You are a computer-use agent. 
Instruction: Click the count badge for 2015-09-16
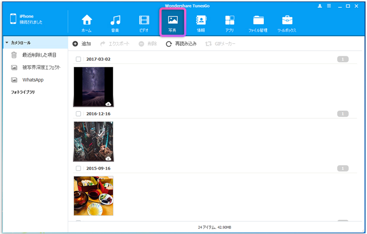click(x=343, y=168)
